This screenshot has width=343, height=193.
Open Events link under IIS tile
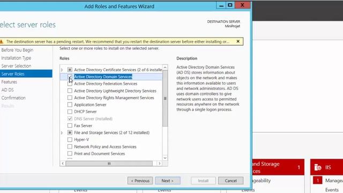click(x=332, y=190)
